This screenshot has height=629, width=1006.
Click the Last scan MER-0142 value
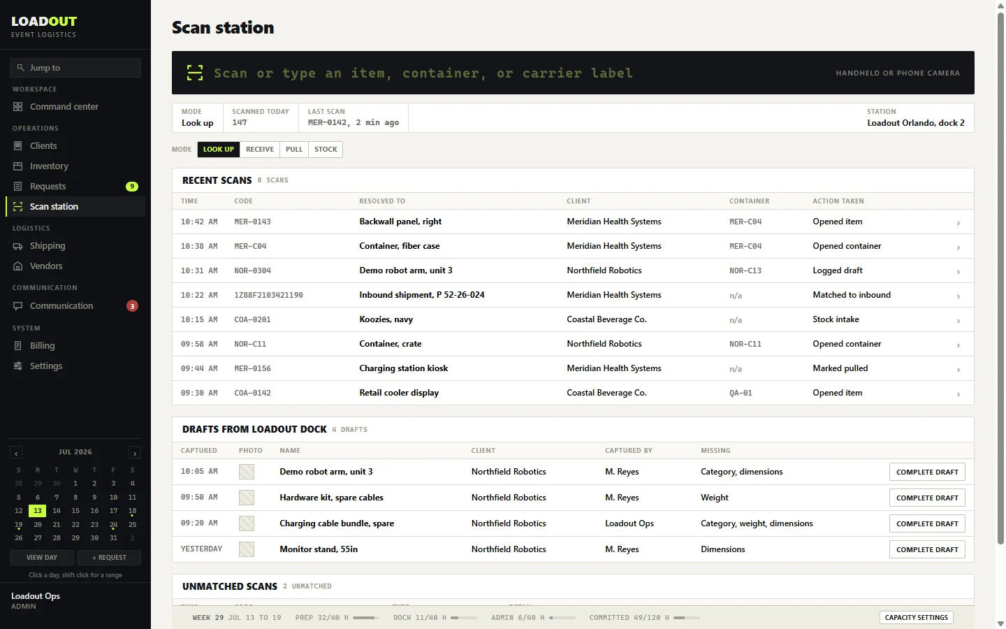[353, 122]
